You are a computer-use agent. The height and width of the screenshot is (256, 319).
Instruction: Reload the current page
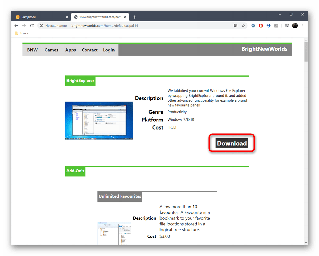pos(32,26)
